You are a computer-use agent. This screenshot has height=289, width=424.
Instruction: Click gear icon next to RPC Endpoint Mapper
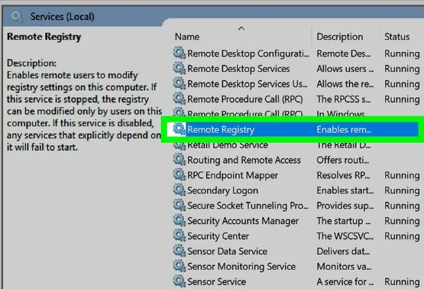[179, 174]
